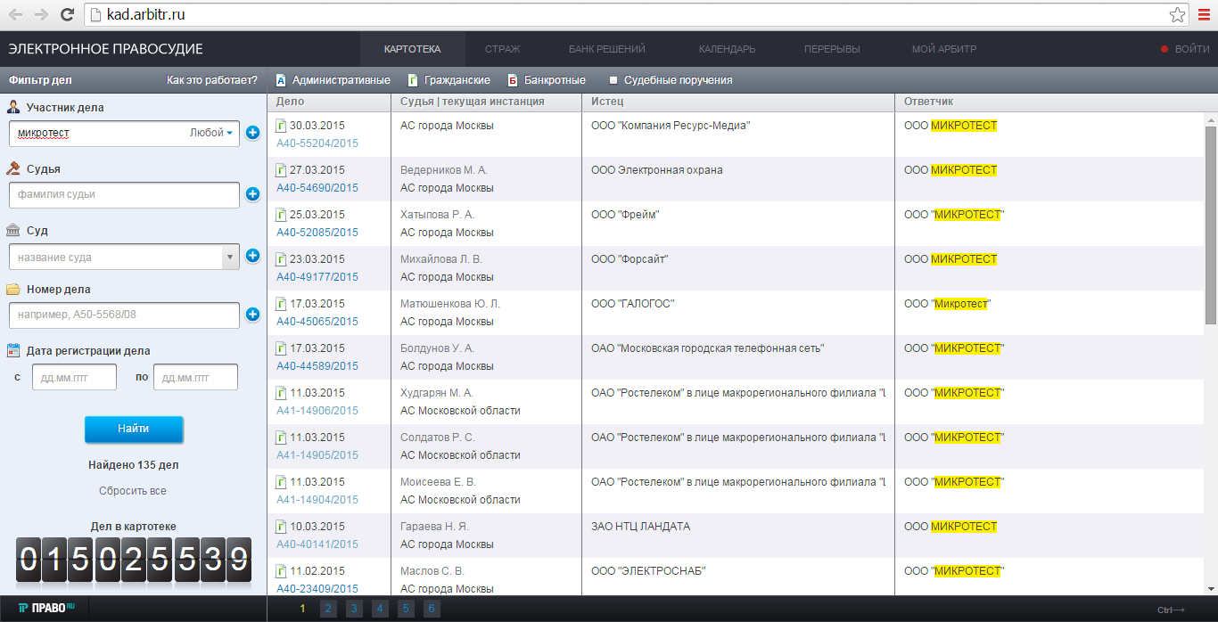The height and width of the screenshot is (622, 1218).
Task: Open case A40-45065/2015
Action: click(x=317, y=322)
